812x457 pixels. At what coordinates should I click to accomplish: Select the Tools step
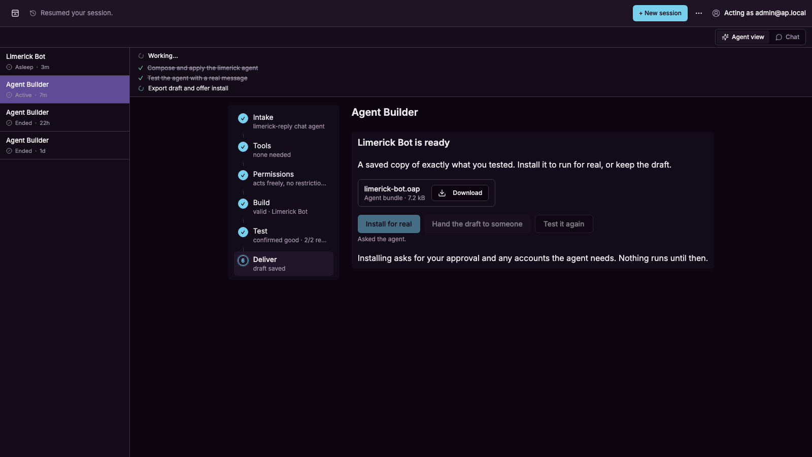pyautogui.click(x=283, y=150)
